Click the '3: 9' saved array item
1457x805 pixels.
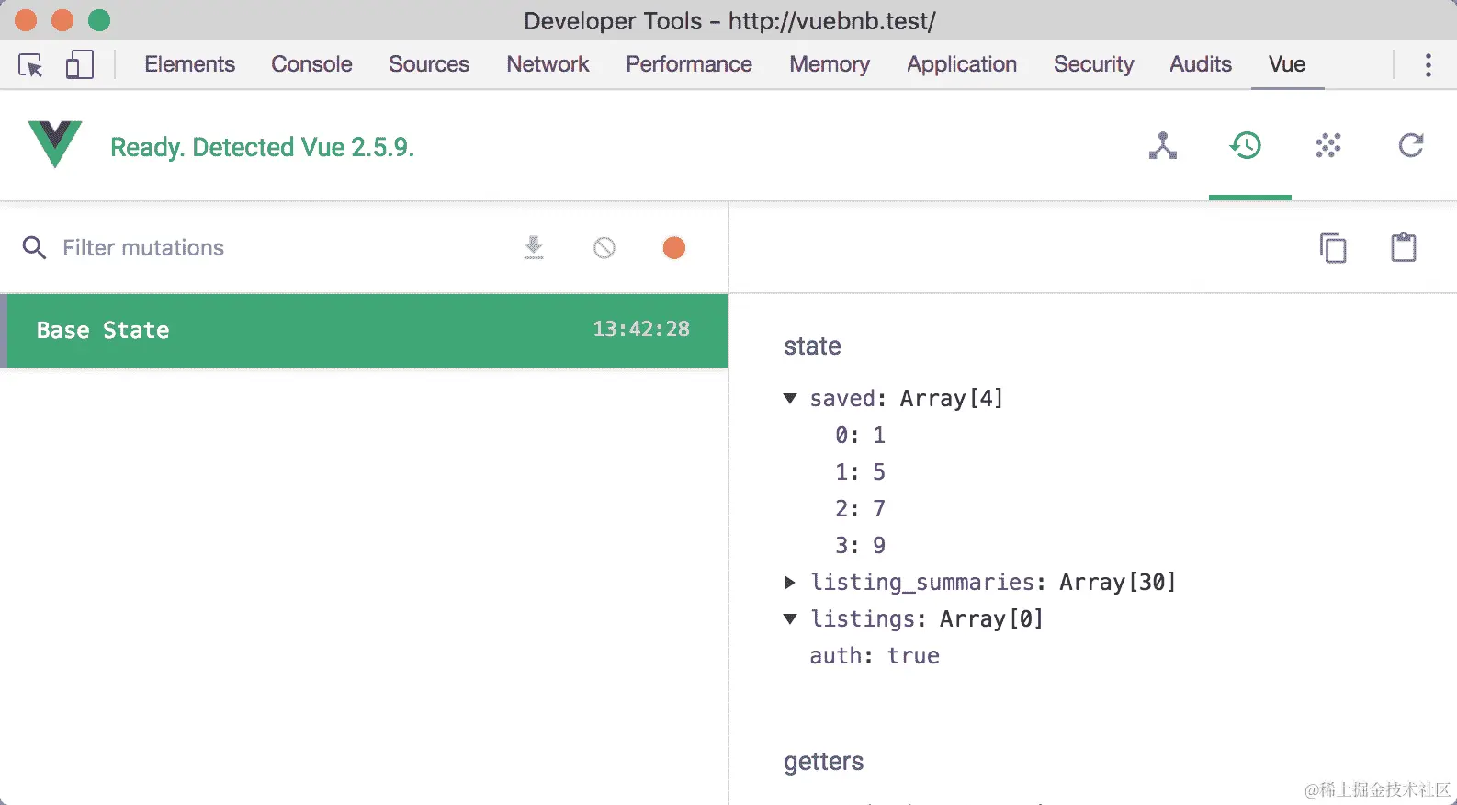[860, 545]
